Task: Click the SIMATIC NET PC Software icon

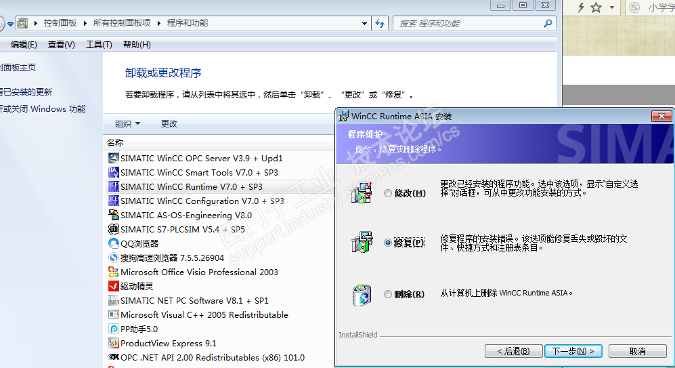Action: click(113, 300)
